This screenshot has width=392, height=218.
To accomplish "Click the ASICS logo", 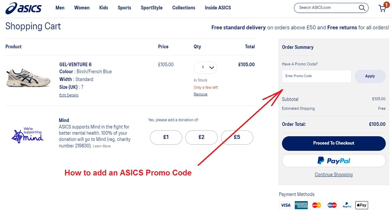I will point(23,8).
